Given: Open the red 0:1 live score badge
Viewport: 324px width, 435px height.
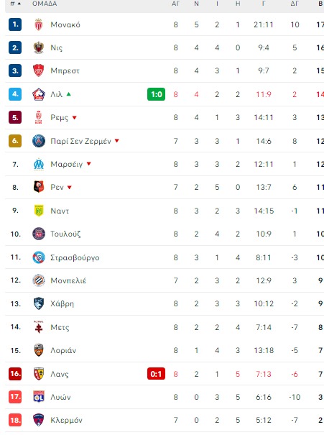Looking at the screenshot, I should (156, 374).
